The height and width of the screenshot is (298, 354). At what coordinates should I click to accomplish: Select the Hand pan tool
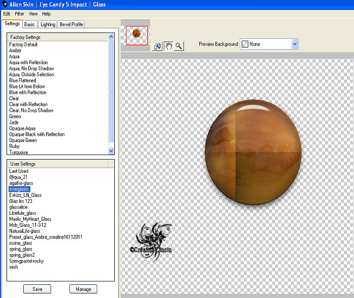168,46
